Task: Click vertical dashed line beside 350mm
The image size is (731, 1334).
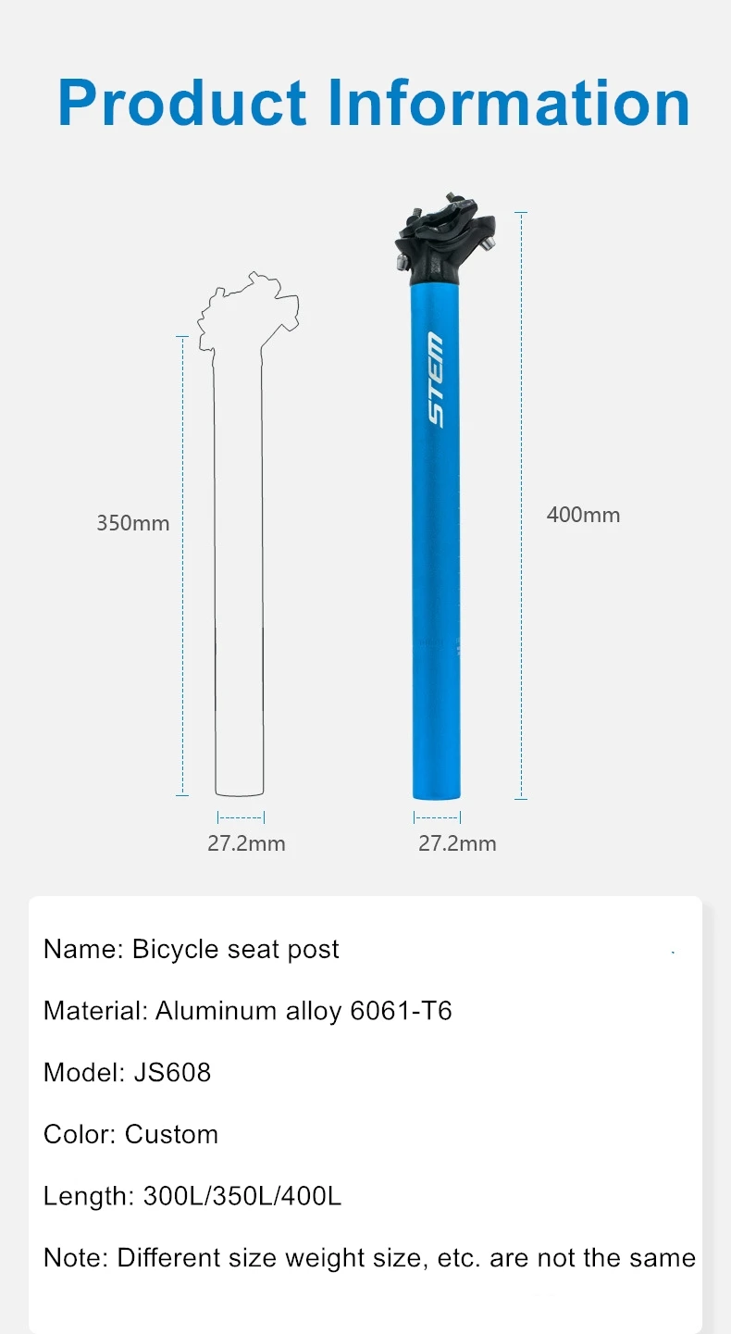Action: [182, 566]
